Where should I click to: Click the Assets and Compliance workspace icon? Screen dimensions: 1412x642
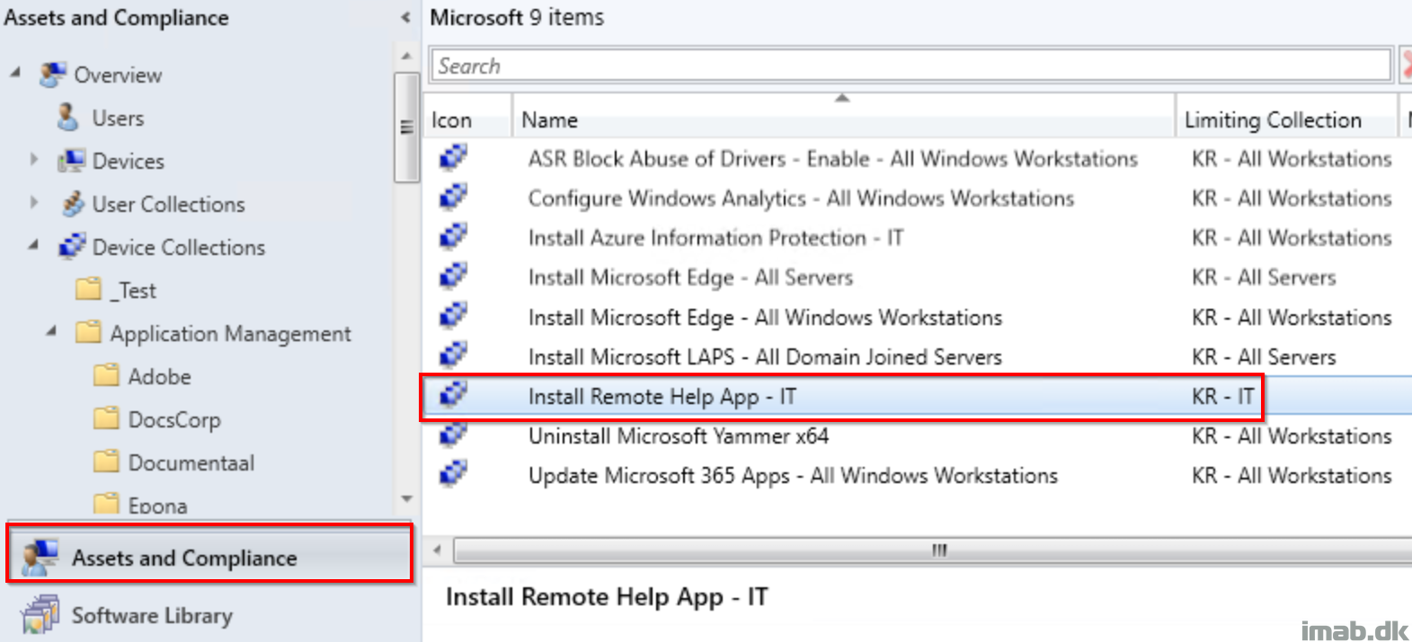(40, 558)
